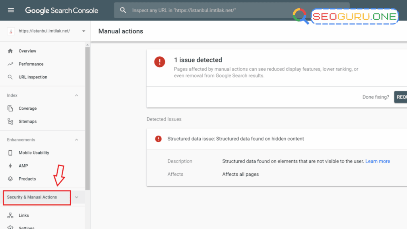Image resolution: width=407 pixels, height=229 pixels.
Task: Open URL inspection in sidebar
Action: tap(33, 77)
